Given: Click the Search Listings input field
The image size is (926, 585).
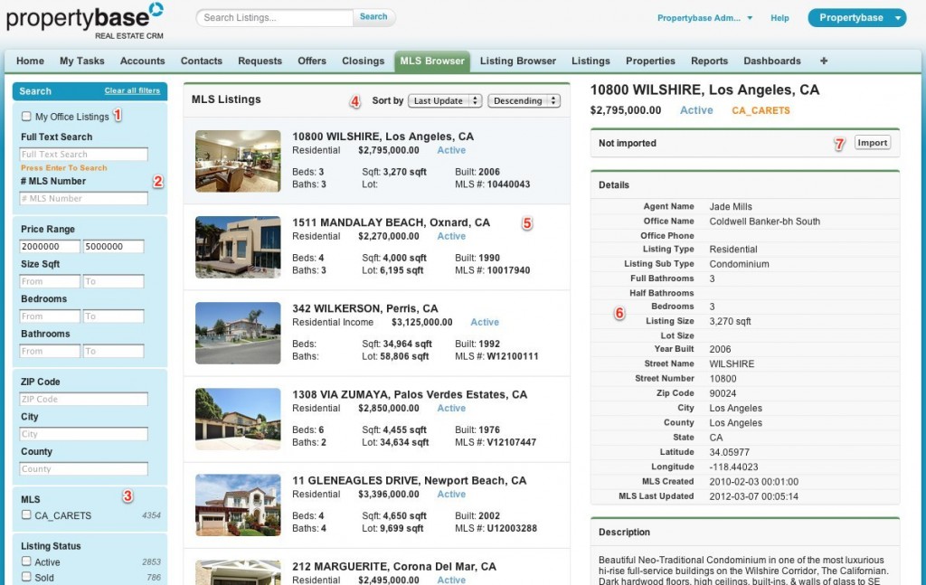Looking at the screenshot, I should 275,18.
